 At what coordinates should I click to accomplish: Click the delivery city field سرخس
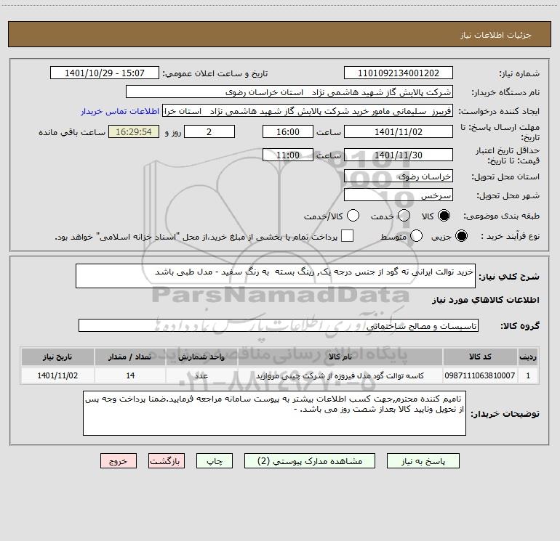tap(399, 195)
